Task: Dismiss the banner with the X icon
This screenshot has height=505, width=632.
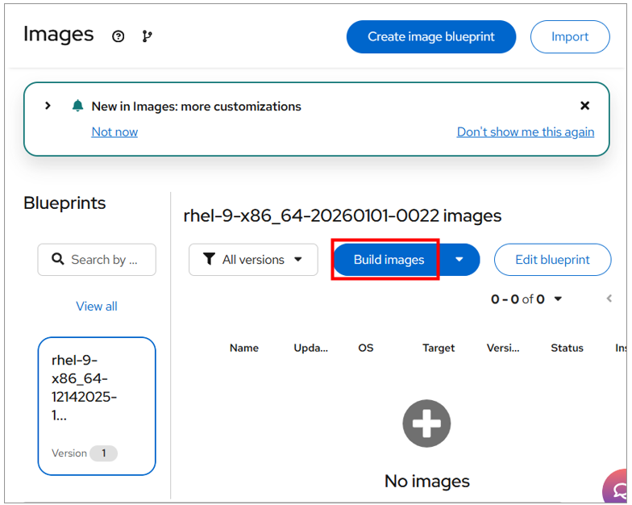Action: click(585, 106)
